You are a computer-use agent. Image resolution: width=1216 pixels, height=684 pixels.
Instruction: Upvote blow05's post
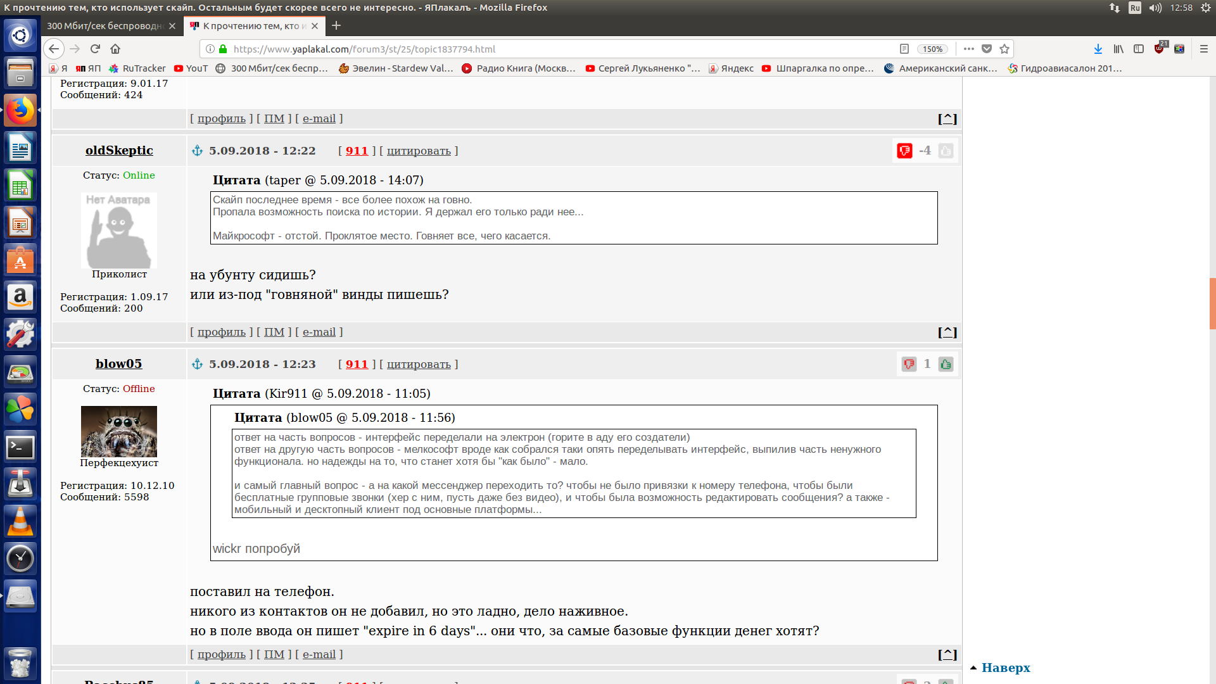pos(946,364)
